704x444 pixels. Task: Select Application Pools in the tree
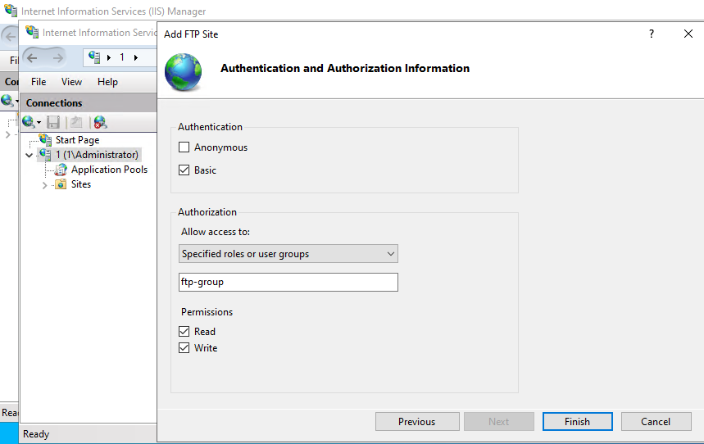point(109,170)
